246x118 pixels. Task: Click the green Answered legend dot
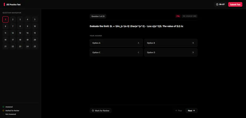(x=3, y=107)
